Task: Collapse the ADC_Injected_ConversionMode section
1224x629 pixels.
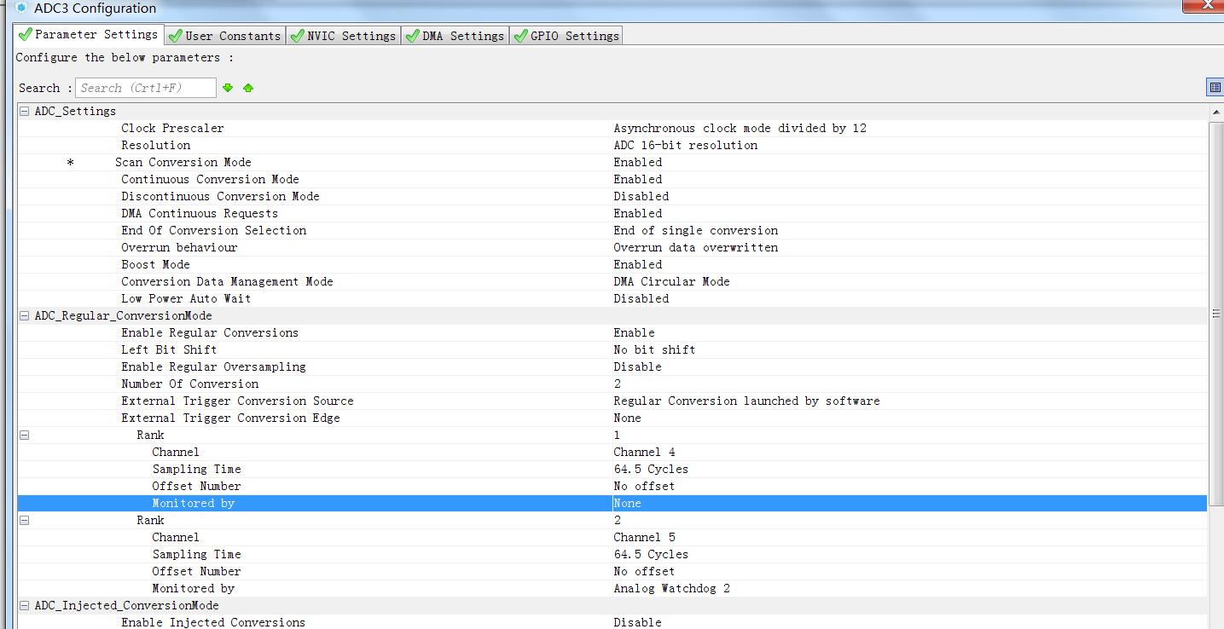Action: coord(25,605)
